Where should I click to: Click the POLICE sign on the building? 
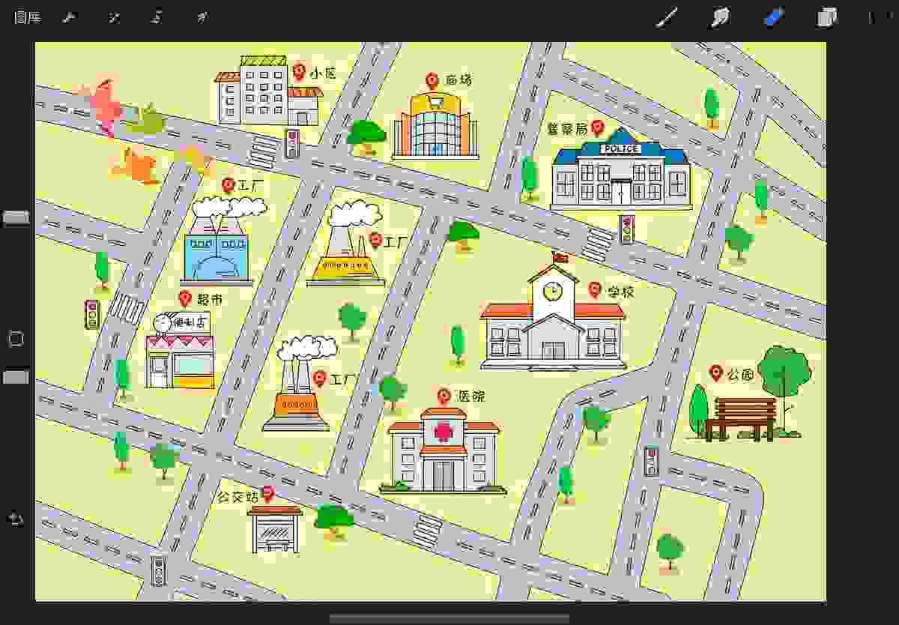pos(620,149)
